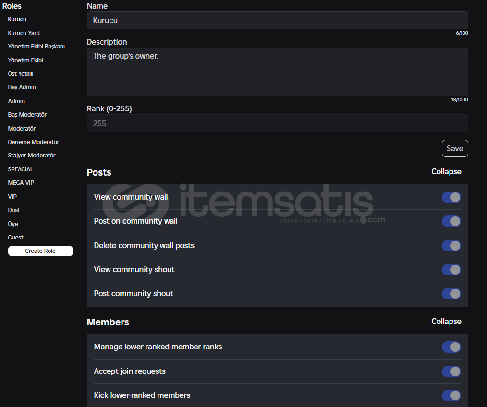The width and height of the screenshot is (487, 407).
Task: Toggle Kick lower-ranked members switch
Action: 451,395
